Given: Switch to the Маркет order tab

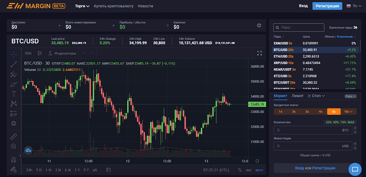Looking at the screenshot, I should [x=280, y=96].
